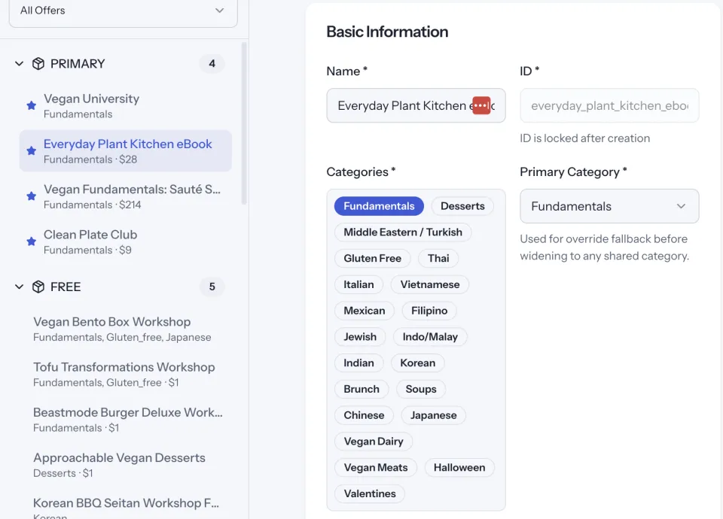The image size is (723, 519).
Task: Click the star beside Vegan Fundamentals: Sauté
Action: (32, 196)
